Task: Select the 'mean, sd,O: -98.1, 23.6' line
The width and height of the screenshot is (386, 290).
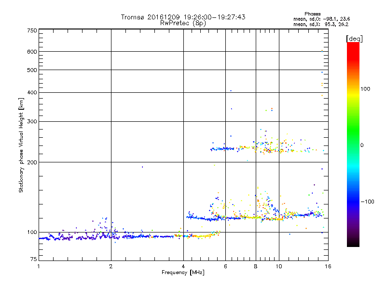Action: [x=321, y=19]
